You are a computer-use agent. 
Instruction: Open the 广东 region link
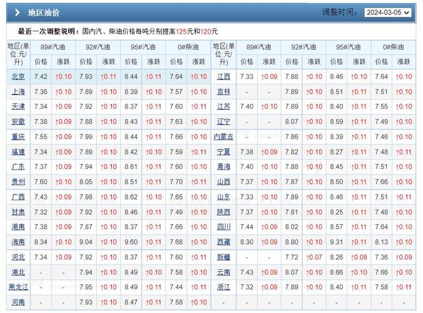click(18, 167)
